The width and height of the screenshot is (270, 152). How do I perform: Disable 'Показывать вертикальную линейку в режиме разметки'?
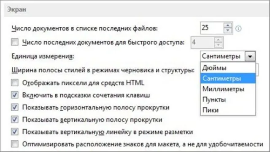(x=15, y=132)
